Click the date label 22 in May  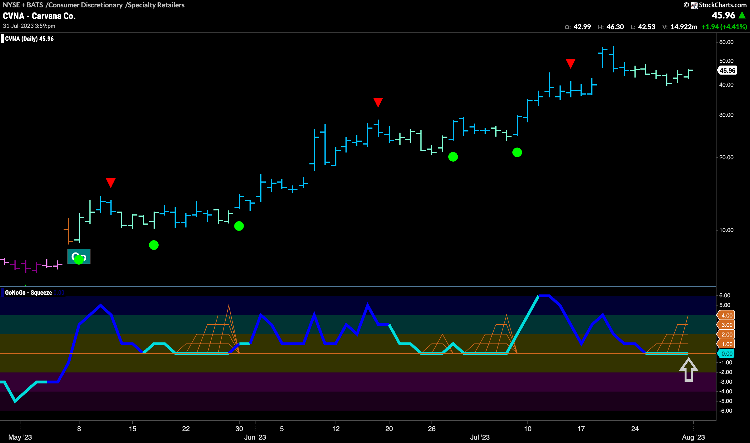pos(186,429)
